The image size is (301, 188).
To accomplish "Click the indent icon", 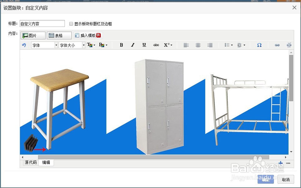I will pos(239,45).
